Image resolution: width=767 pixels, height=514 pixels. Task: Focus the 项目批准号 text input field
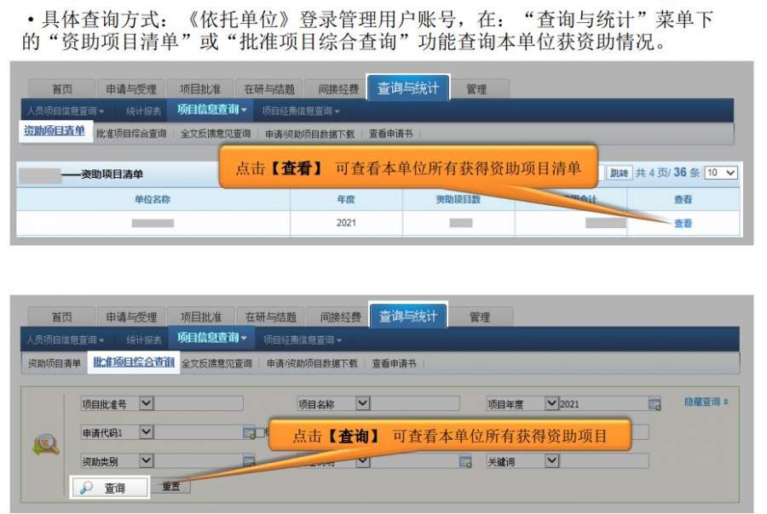point(198,403)
